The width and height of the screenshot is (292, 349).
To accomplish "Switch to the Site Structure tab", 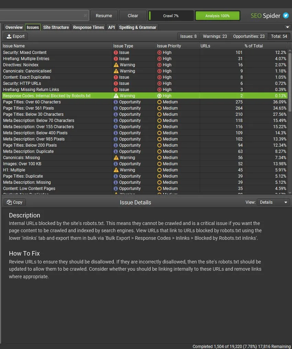I will [56, 27].
